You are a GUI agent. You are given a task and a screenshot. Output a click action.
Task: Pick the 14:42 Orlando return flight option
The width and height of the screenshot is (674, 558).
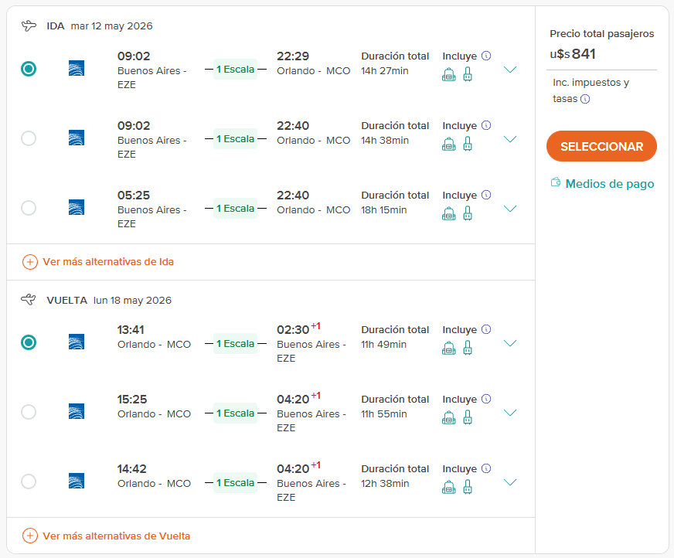click(29, 481)
